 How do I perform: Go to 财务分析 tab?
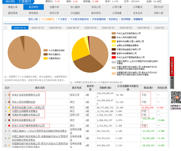tap(54, 13)
